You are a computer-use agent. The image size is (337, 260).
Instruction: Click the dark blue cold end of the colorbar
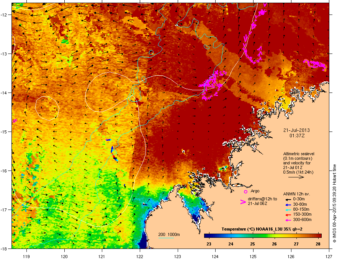[208, 236]
